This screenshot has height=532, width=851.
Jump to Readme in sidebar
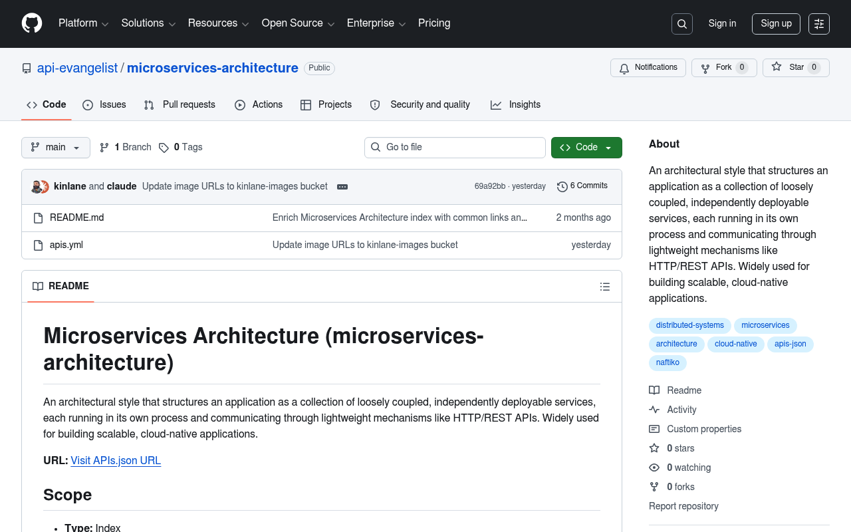coord(675,391)
